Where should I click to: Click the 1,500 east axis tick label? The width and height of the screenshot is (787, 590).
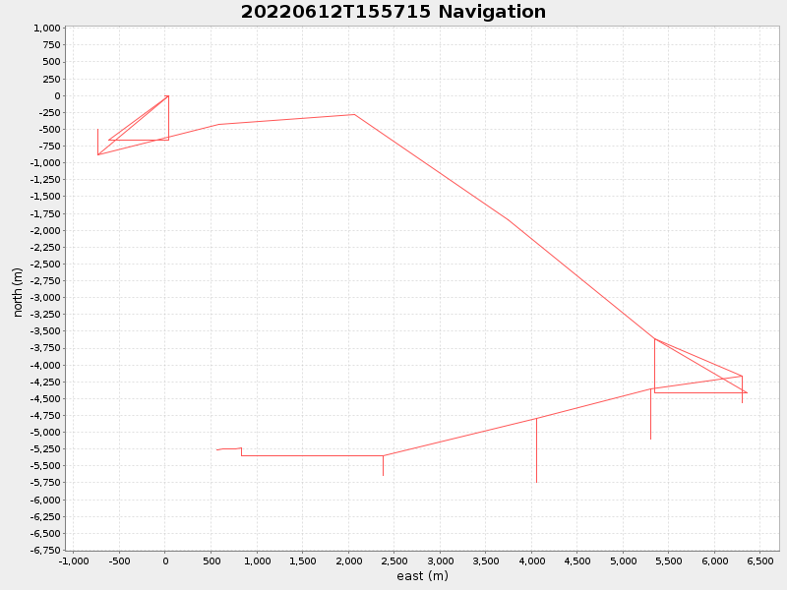[302, 560]
